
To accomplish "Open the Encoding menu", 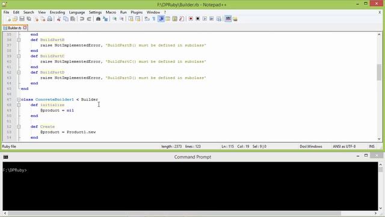I will (57, 12).
